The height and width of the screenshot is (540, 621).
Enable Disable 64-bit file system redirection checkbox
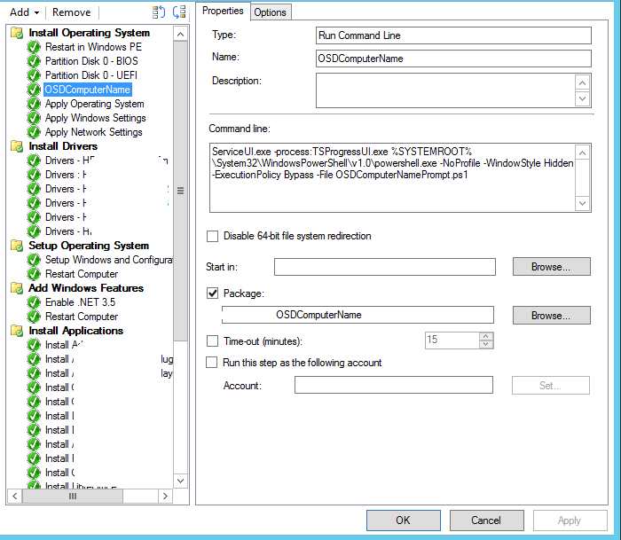click(x=212, y=236)
